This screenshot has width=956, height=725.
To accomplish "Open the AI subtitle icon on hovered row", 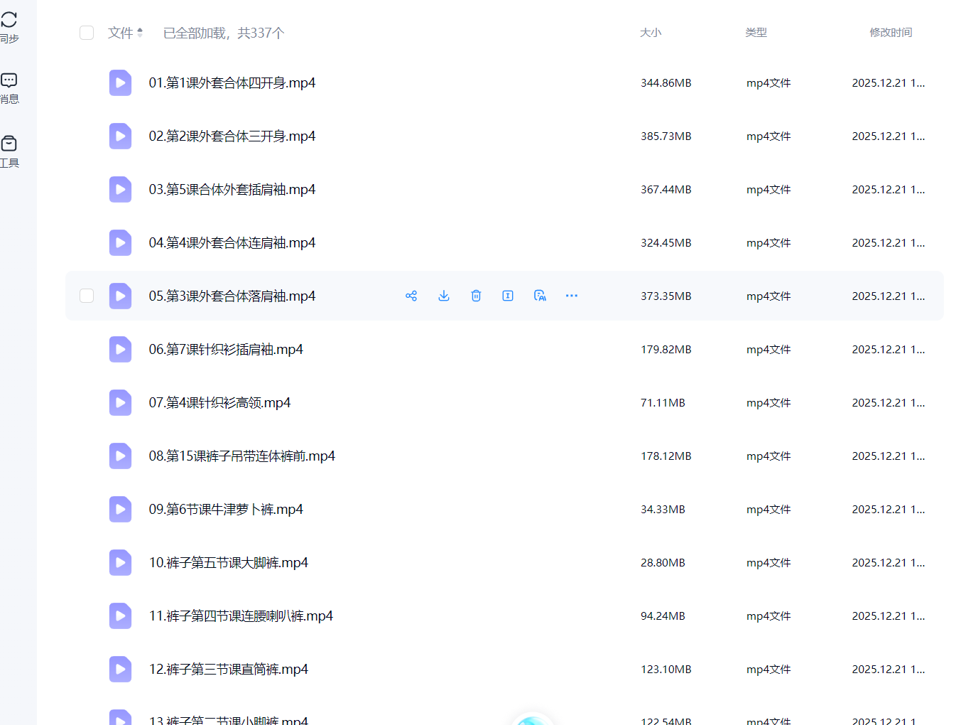I will click(540, 296).
